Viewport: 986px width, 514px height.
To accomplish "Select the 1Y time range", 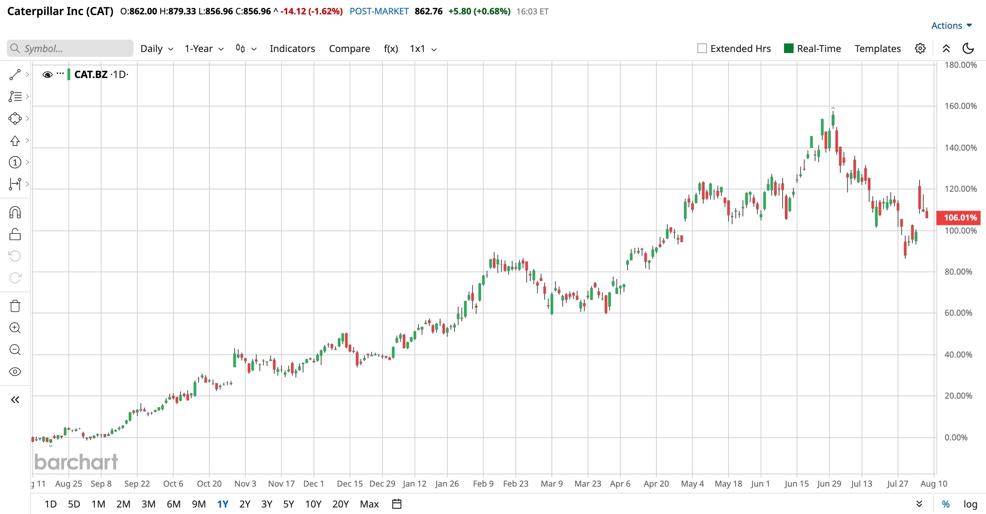I will pos(223,504).
